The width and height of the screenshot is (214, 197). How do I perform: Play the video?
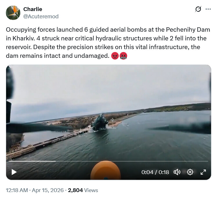point(14,172)
